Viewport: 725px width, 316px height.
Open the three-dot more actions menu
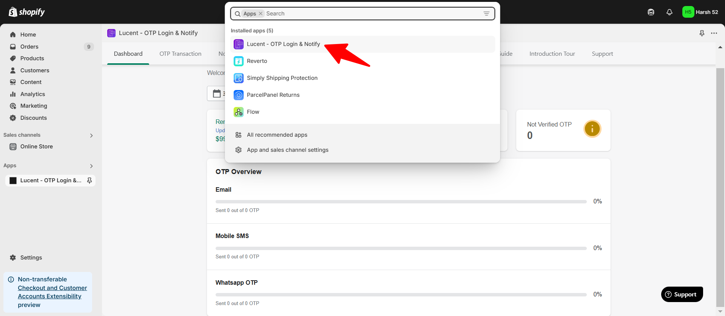click(x=714, y=33)
